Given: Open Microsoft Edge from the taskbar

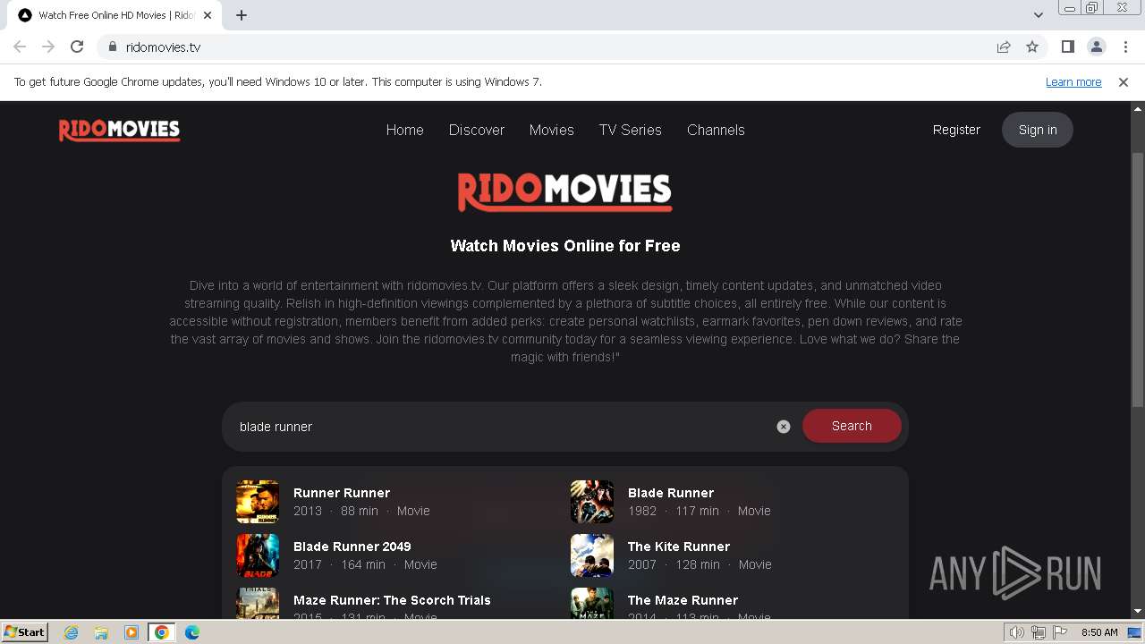Looking at the screenshot, I should [x=192, y=632].
